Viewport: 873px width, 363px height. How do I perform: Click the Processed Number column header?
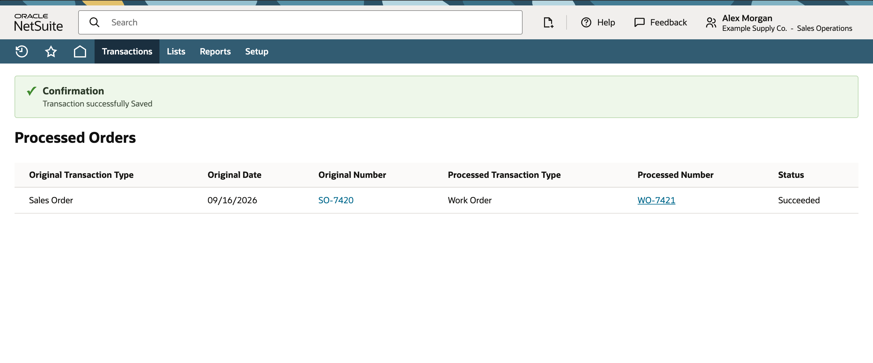point(675,175)
